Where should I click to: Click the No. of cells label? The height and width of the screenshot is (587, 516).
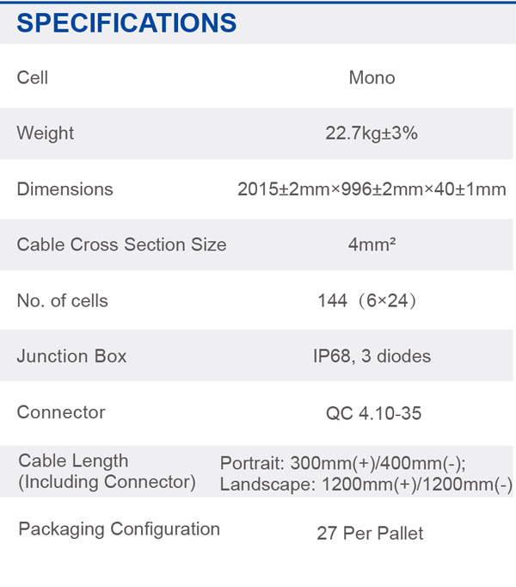click(x=63, y=301)
